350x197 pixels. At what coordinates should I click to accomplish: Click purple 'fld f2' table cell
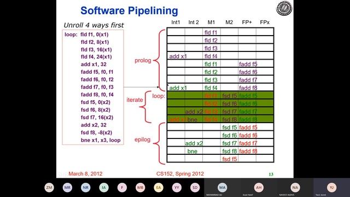211,40
